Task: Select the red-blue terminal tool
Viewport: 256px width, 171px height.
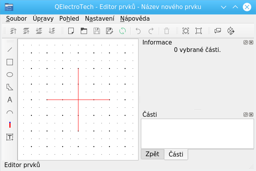Action: tap(10, 125)
